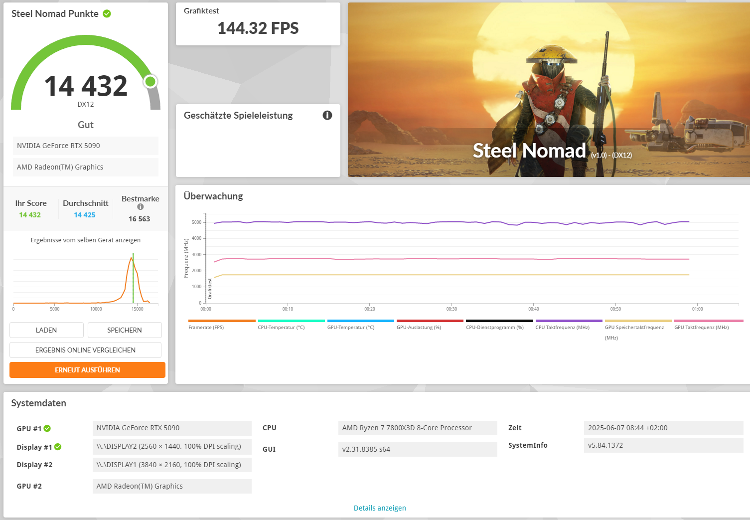Click the 144.32 FPS Grafiktest value
This screenshot has width=750, height=520.
pyautogui.click(x=258, y=28)
